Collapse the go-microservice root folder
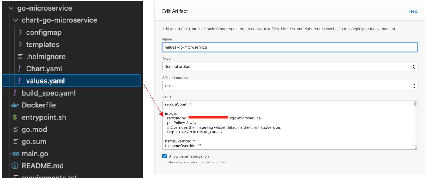Viewport: 428px width, 178px height. (11, 8)
